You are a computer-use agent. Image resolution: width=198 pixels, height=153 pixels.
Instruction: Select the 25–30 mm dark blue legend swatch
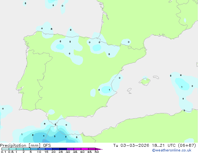click(x=63, y=149)
